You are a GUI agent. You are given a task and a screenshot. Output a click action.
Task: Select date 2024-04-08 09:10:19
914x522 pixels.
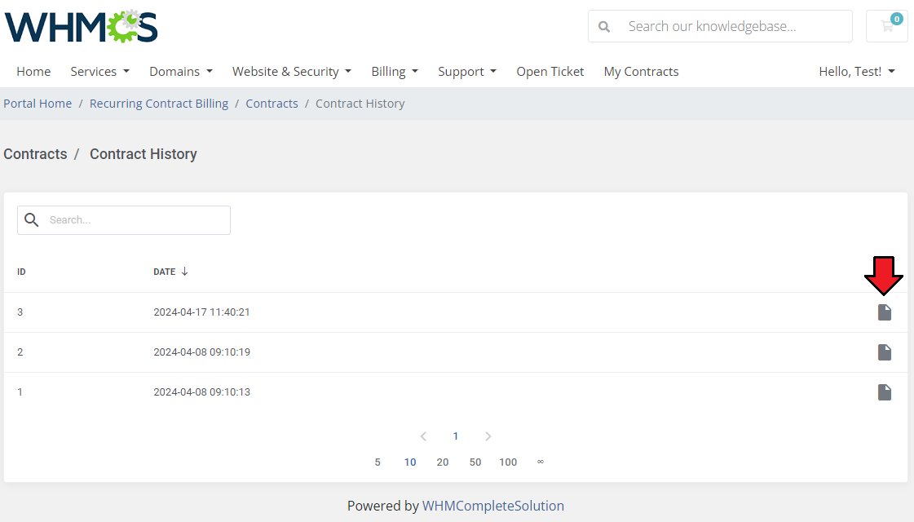[x=201, y=352]
